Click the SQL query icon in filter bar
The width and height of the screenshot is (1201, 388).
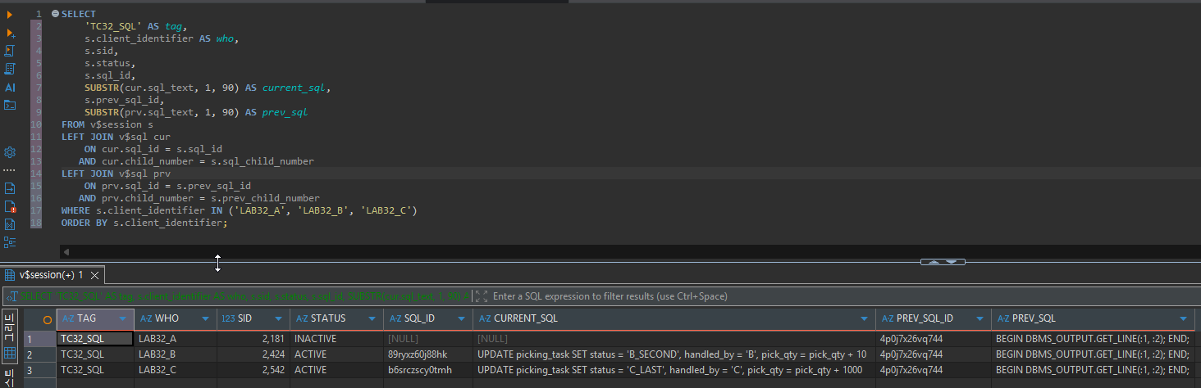tap(11, 296)
